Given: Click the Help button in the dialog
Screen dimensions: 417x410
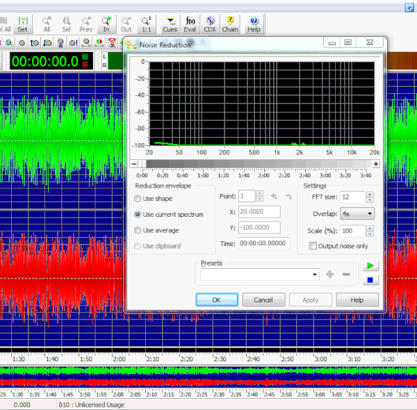Looking at the screenshot, I should 357,300.
